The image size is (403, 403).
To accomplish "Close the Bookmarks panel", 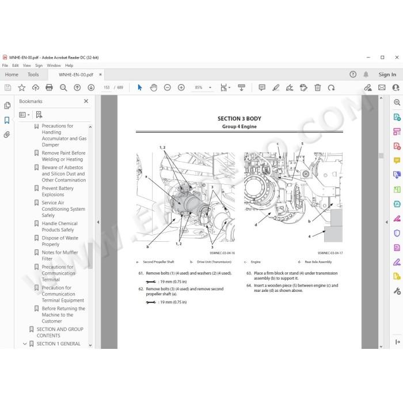I will (x=86, y=101).
